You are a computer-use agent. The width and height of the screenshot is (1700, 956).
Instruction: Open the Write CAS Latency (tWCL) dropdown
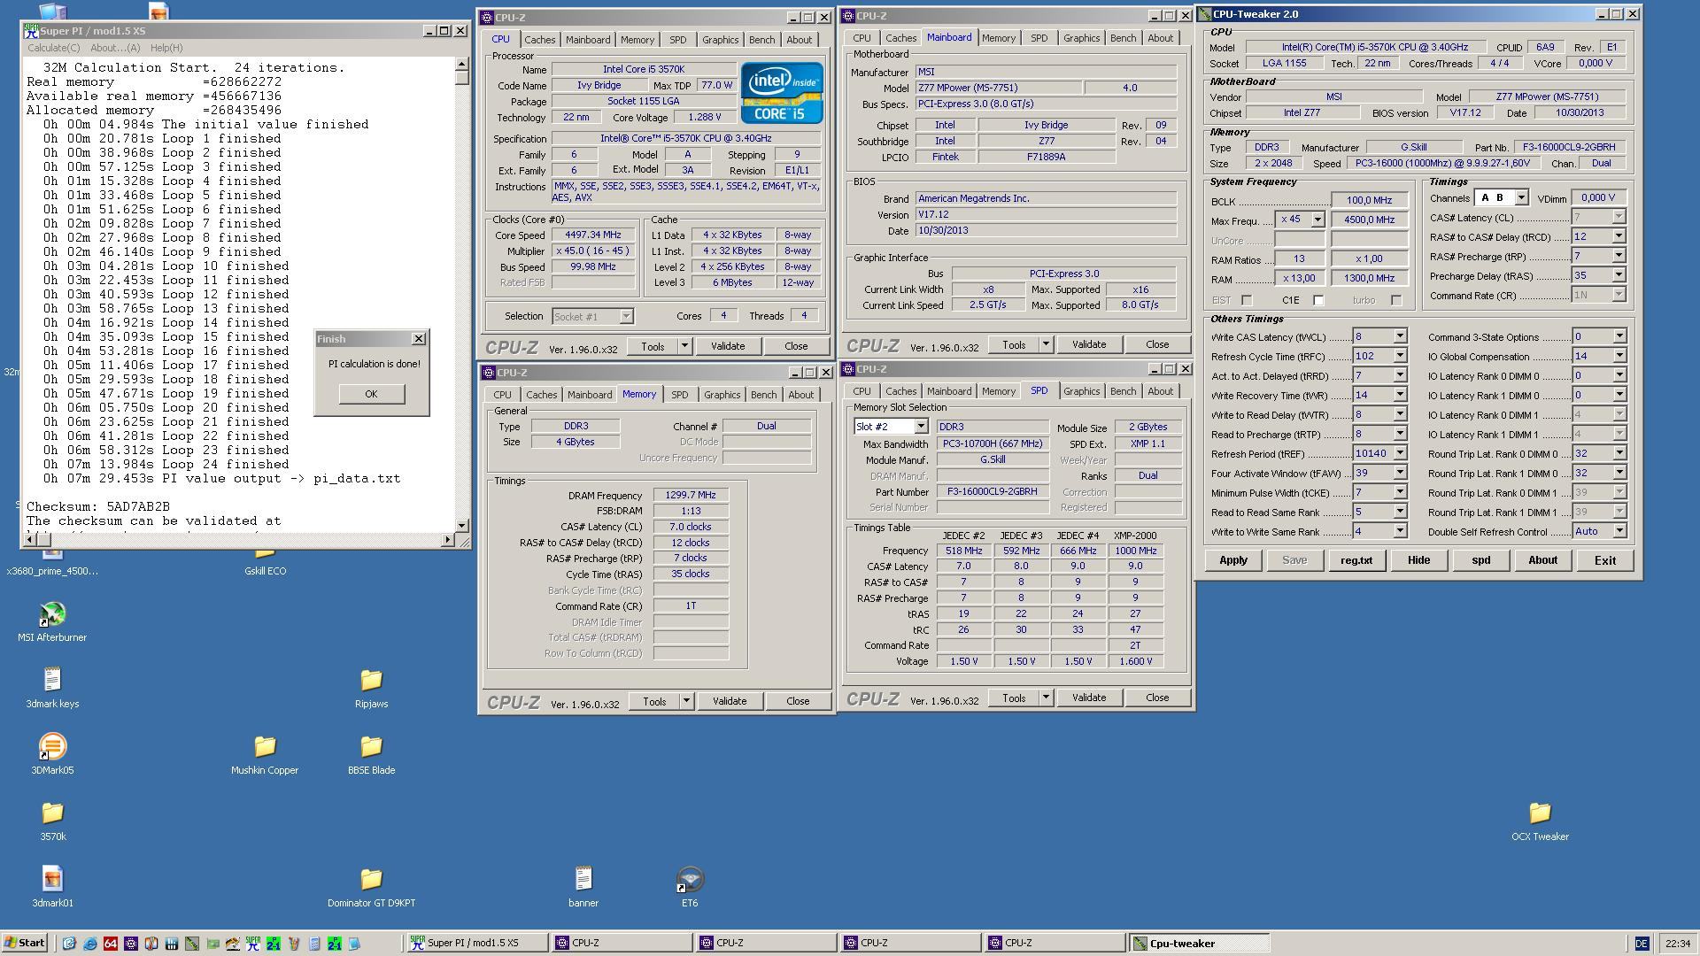pos(1400,337)
